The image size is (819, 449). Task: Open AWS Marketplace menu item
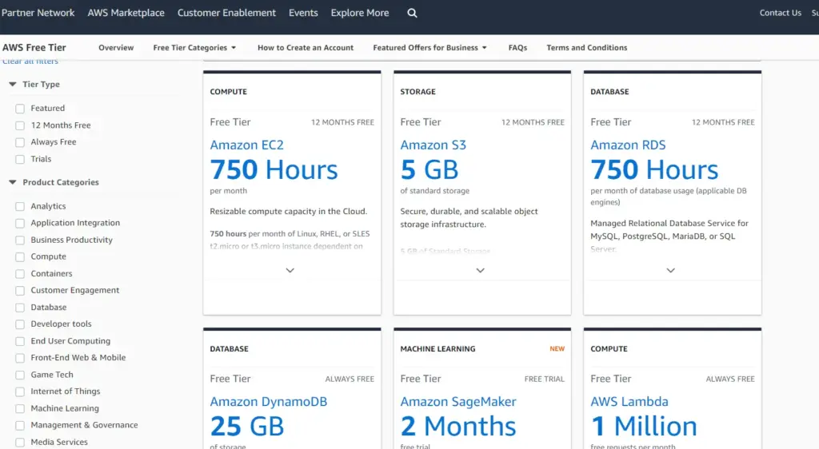[x=126, y=13]
